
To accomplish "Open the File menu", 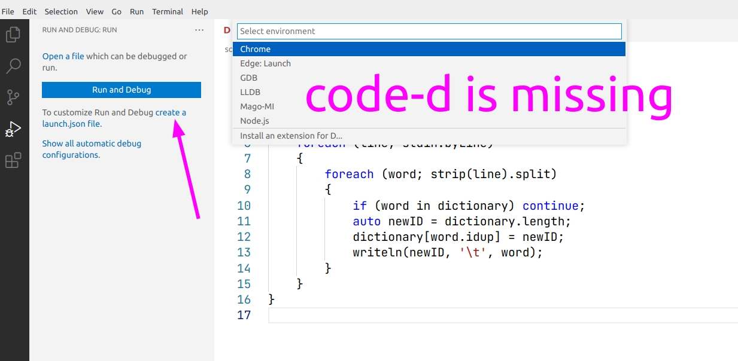I will pyautogui.click(x=8, y=11).
